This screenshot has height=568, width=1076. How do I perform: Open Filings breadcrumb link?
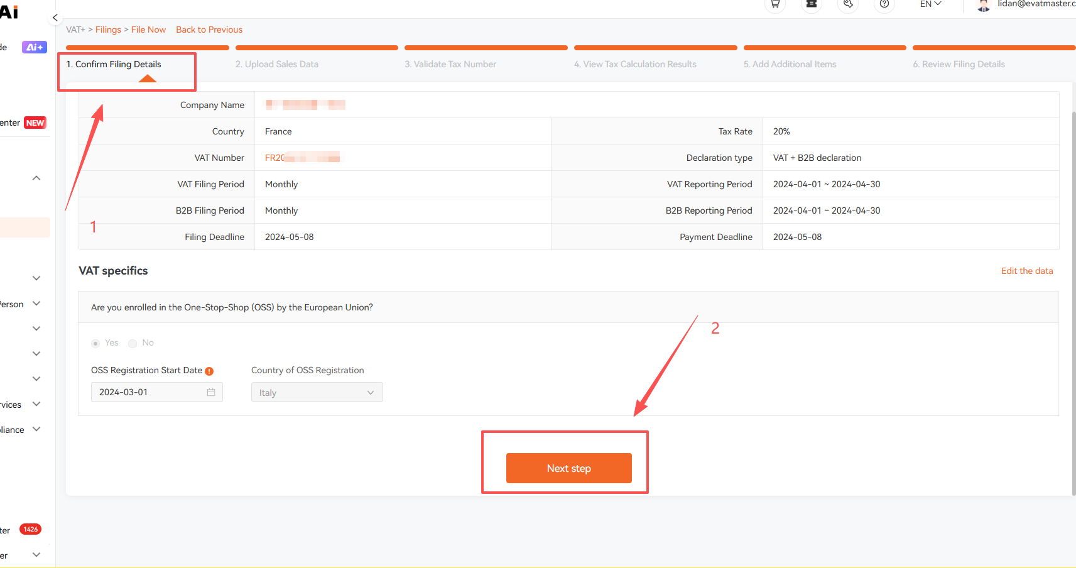click(x=108, y=30)
